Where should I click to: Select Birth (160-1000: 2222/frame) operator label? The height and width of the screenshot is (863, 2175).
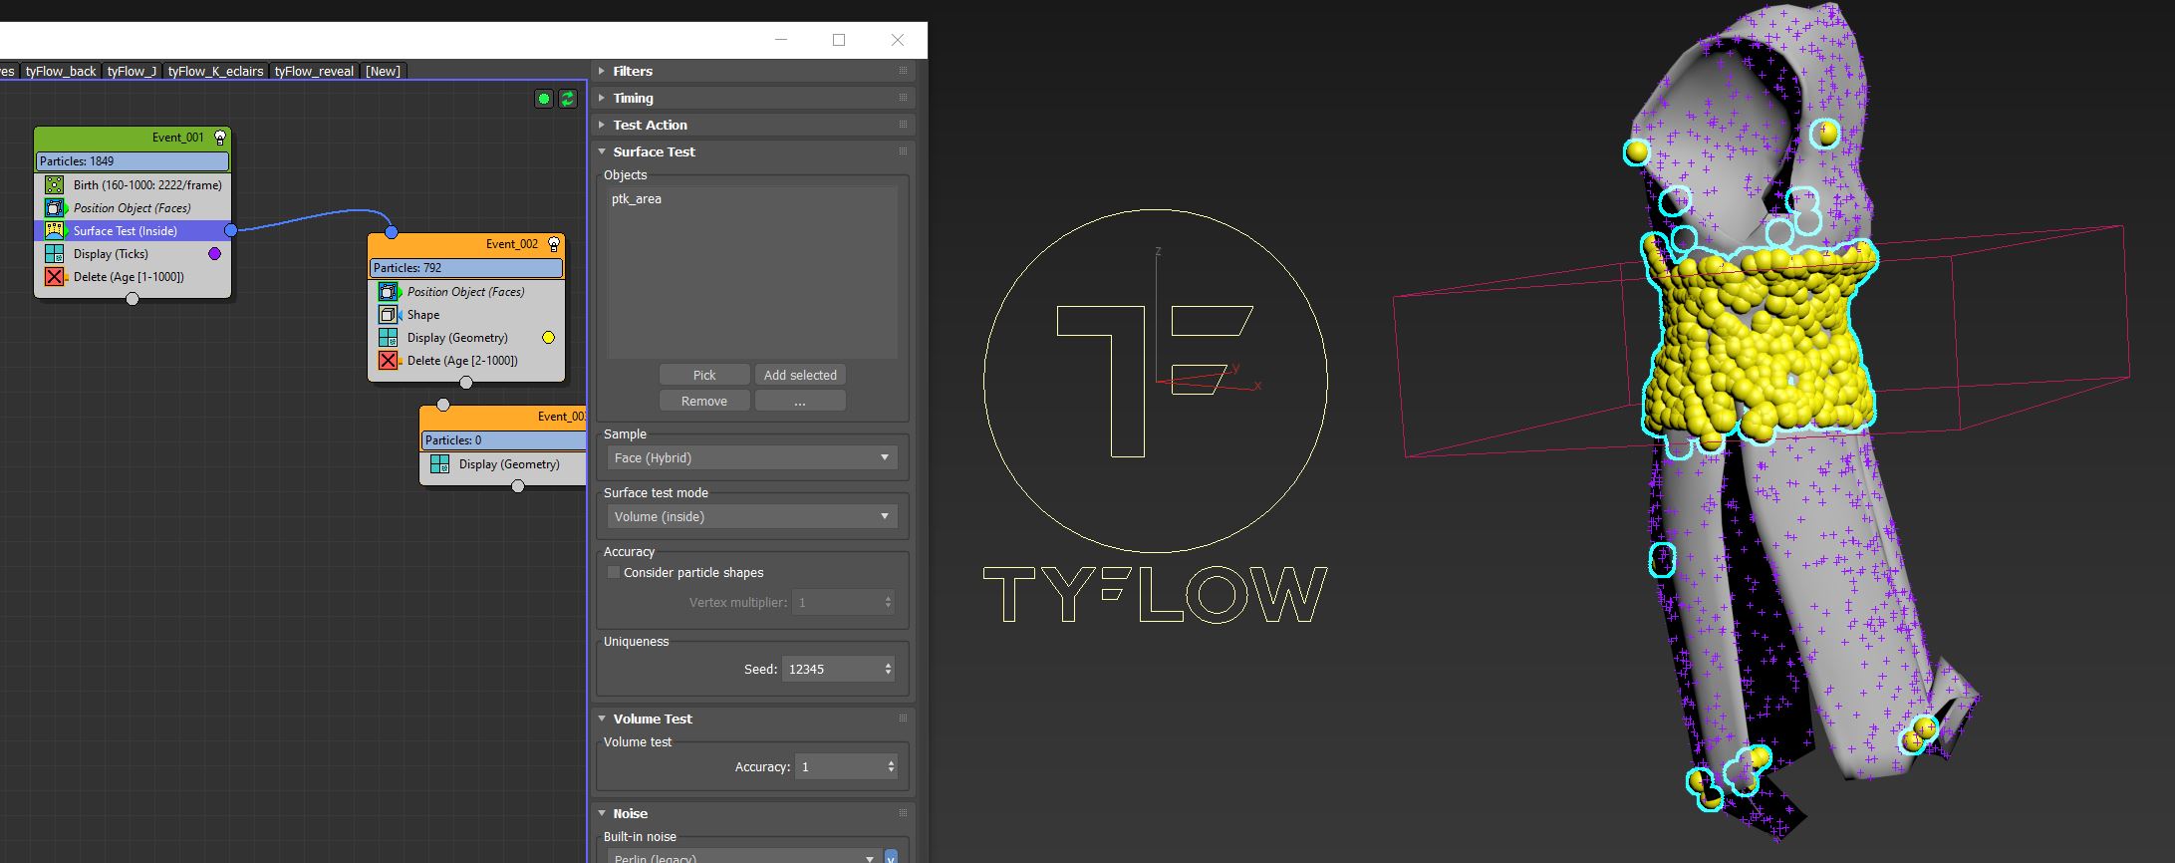click(x=147, y=184)
